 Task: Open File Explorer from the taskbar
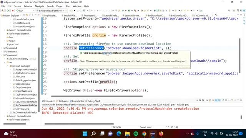[127, 134]
